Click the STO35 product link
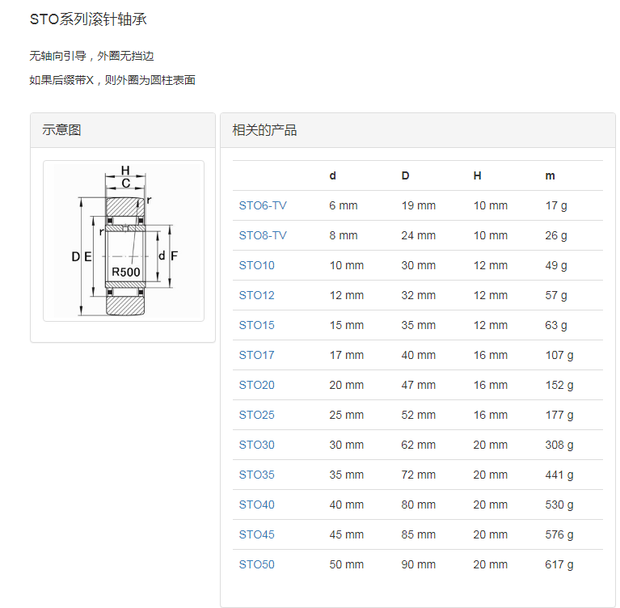 coord(256,475)
